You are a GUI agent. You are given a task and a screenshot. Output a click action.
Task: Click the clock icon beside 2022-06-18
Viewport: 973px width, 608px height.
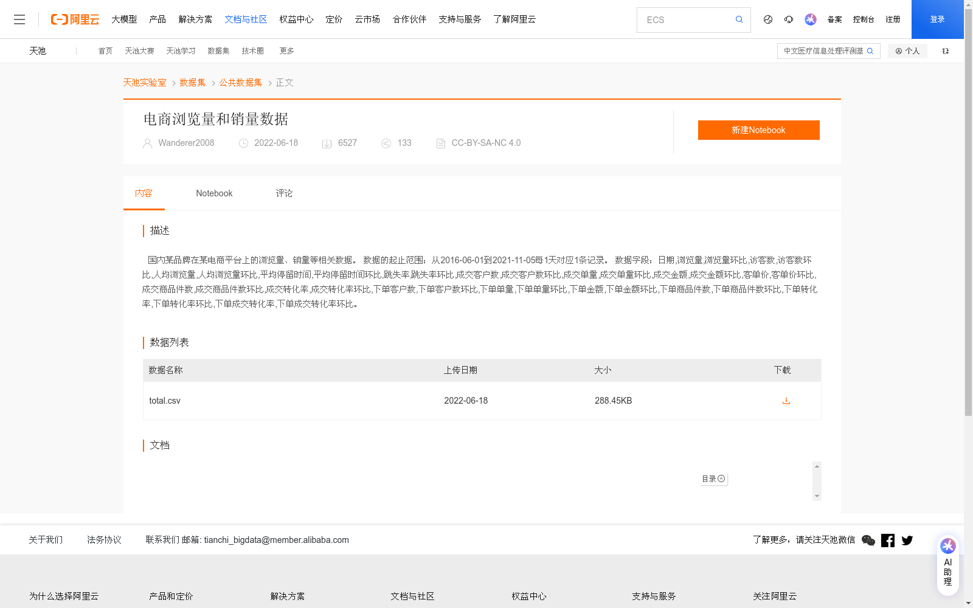click(243, 143)
